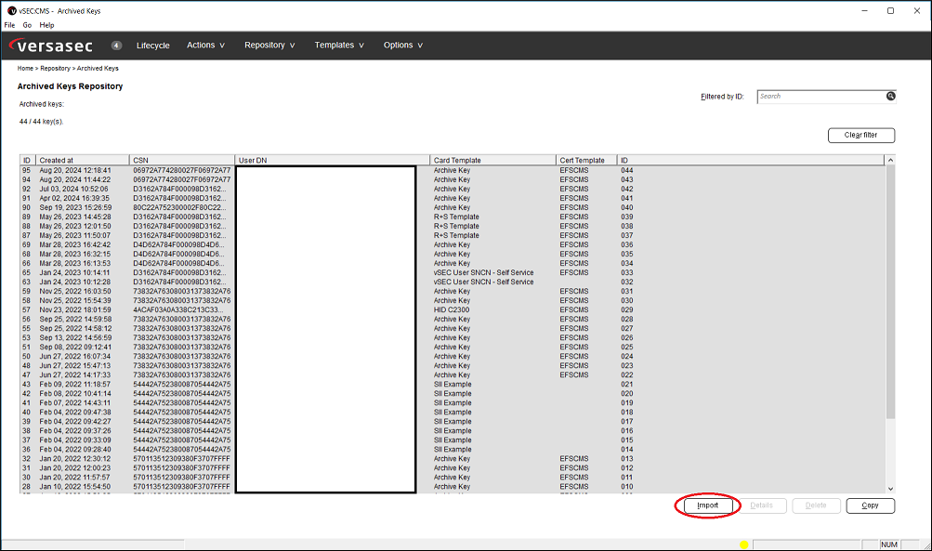Open the Lifecycle page

(152, 46)
